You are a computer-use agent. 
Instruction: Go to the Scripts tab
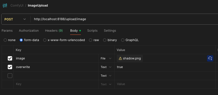[92, 31]
